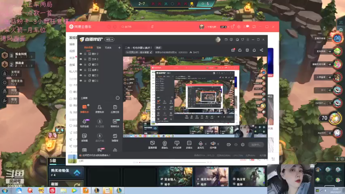Hide the 窗口 1 source layer
345x194 pixels.
click(81, 81)
